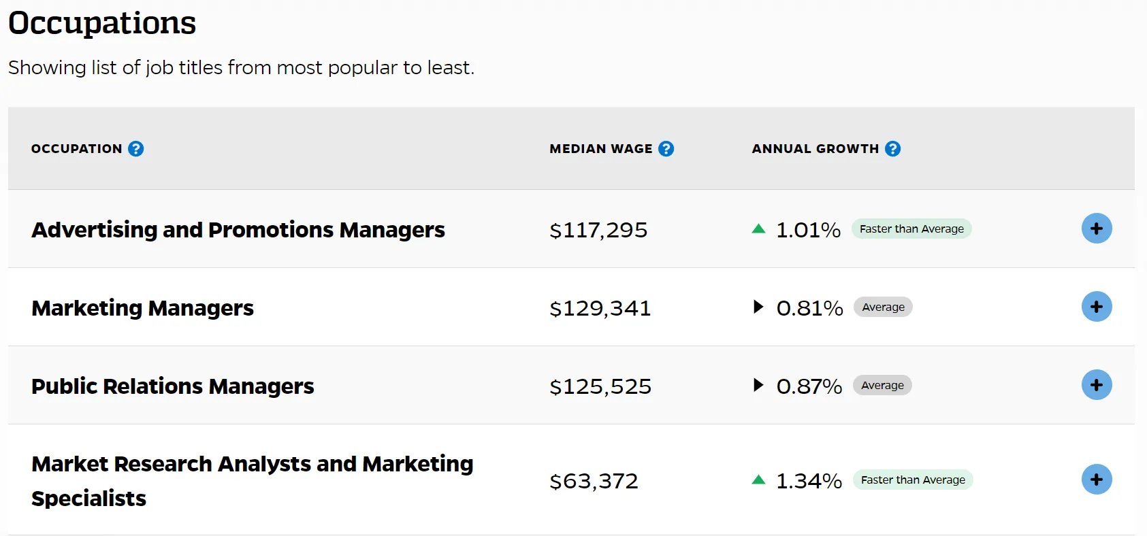Click black arrow beside 0.81% growth

click(x=758, y=307)
